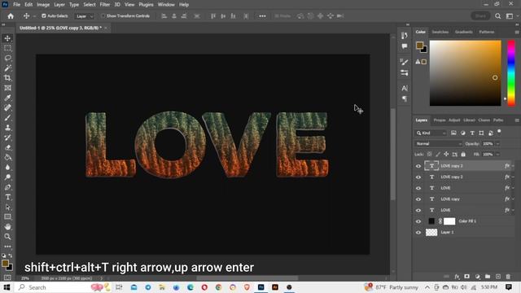Select the Crop tool

pyautogui.click(x=7, y=78)
